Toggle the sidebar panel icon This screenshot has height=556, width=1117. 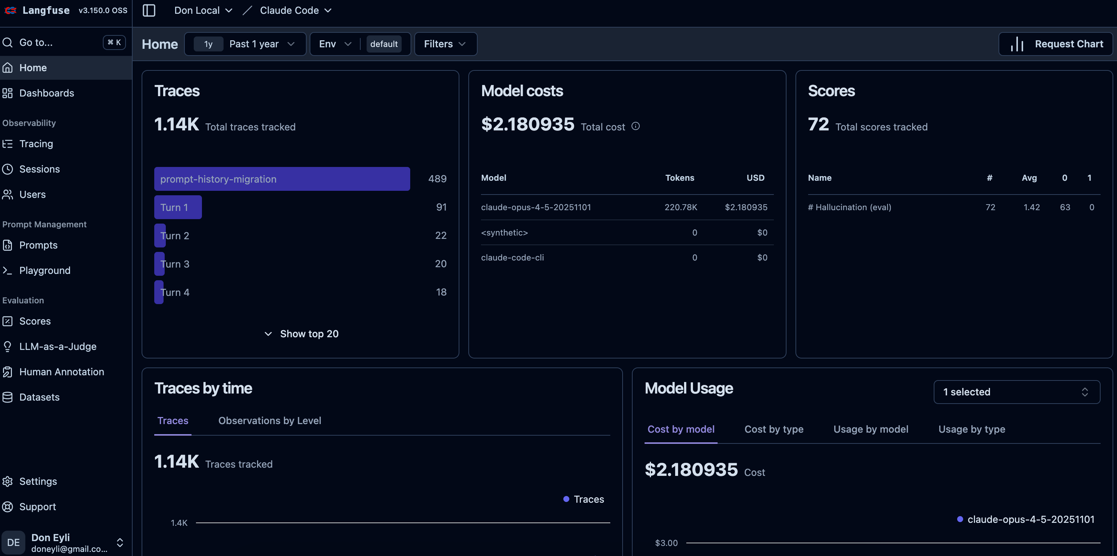[x=149, y=10]
